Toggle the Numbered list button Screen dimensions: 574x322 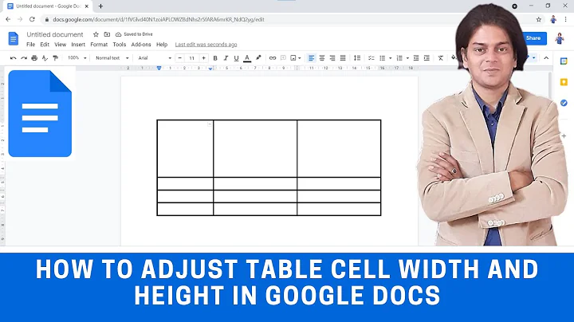pyautogui.click(x=399, y=58)
